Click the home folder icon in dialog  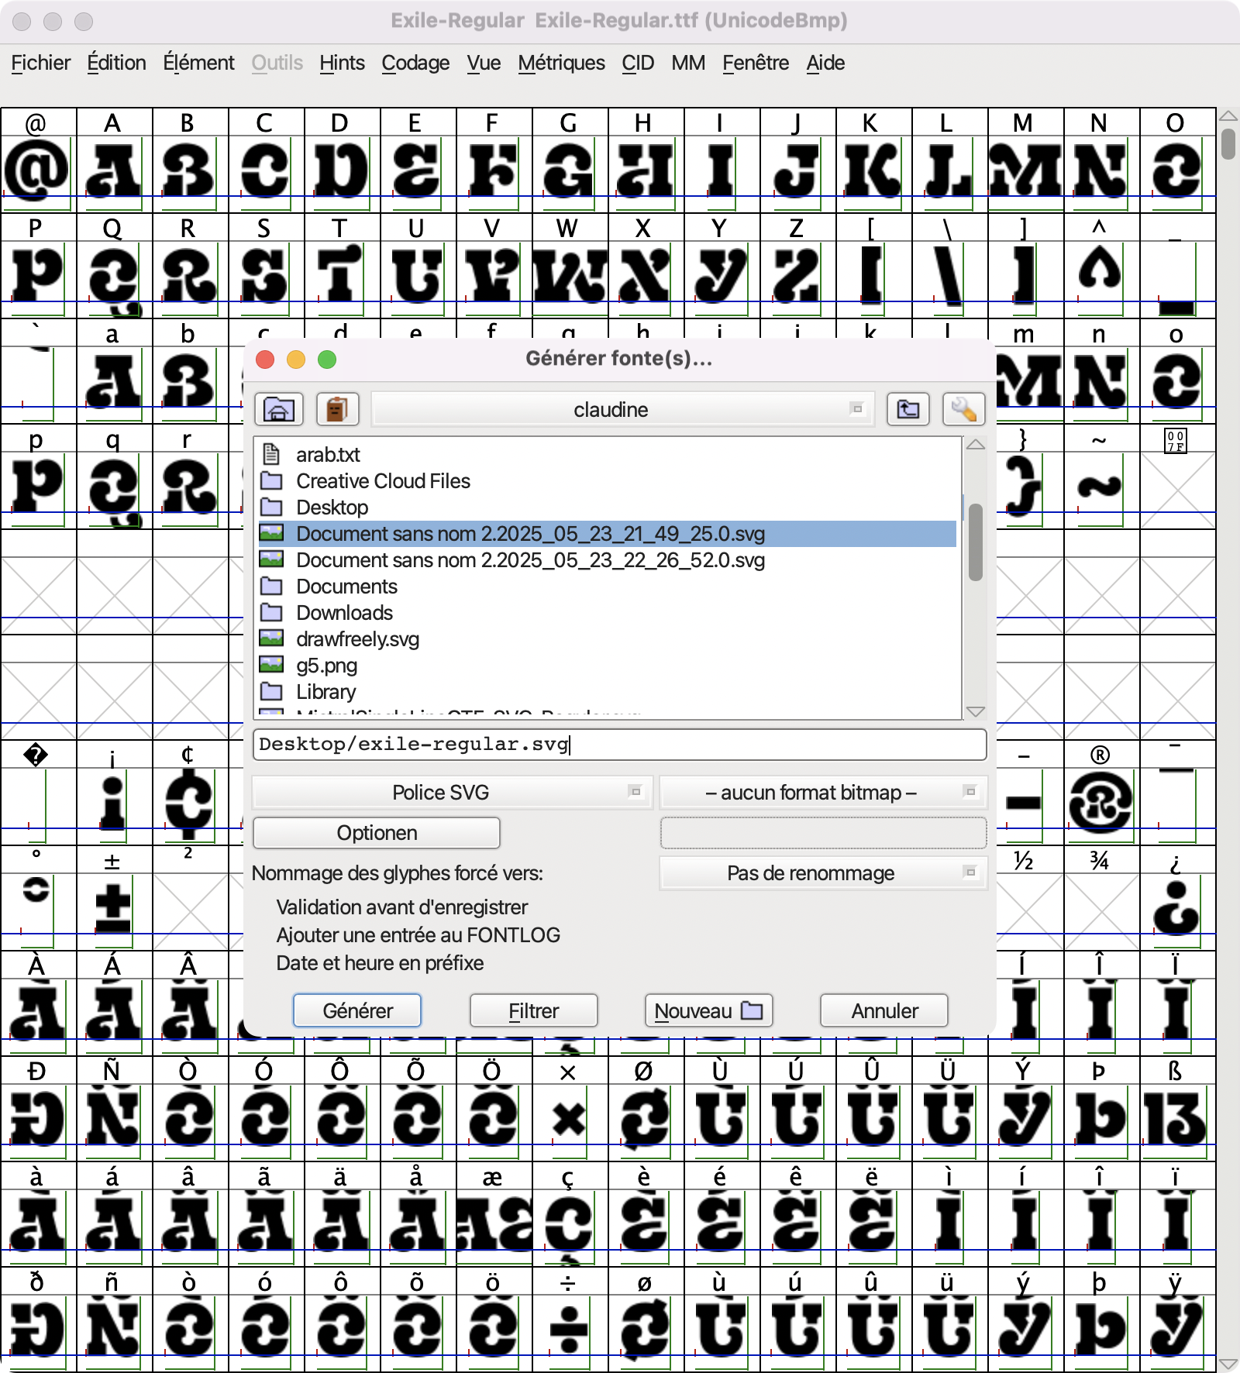coord(278,409)
